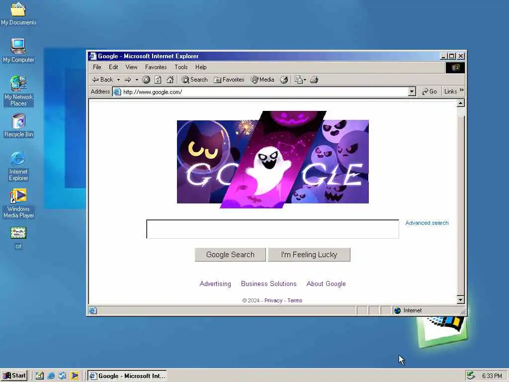Open the File menu

(x=97, y=67)
